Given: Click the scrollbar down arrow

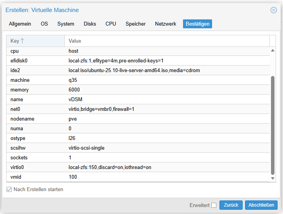Looking at the screenshot, I should point(273,178).
